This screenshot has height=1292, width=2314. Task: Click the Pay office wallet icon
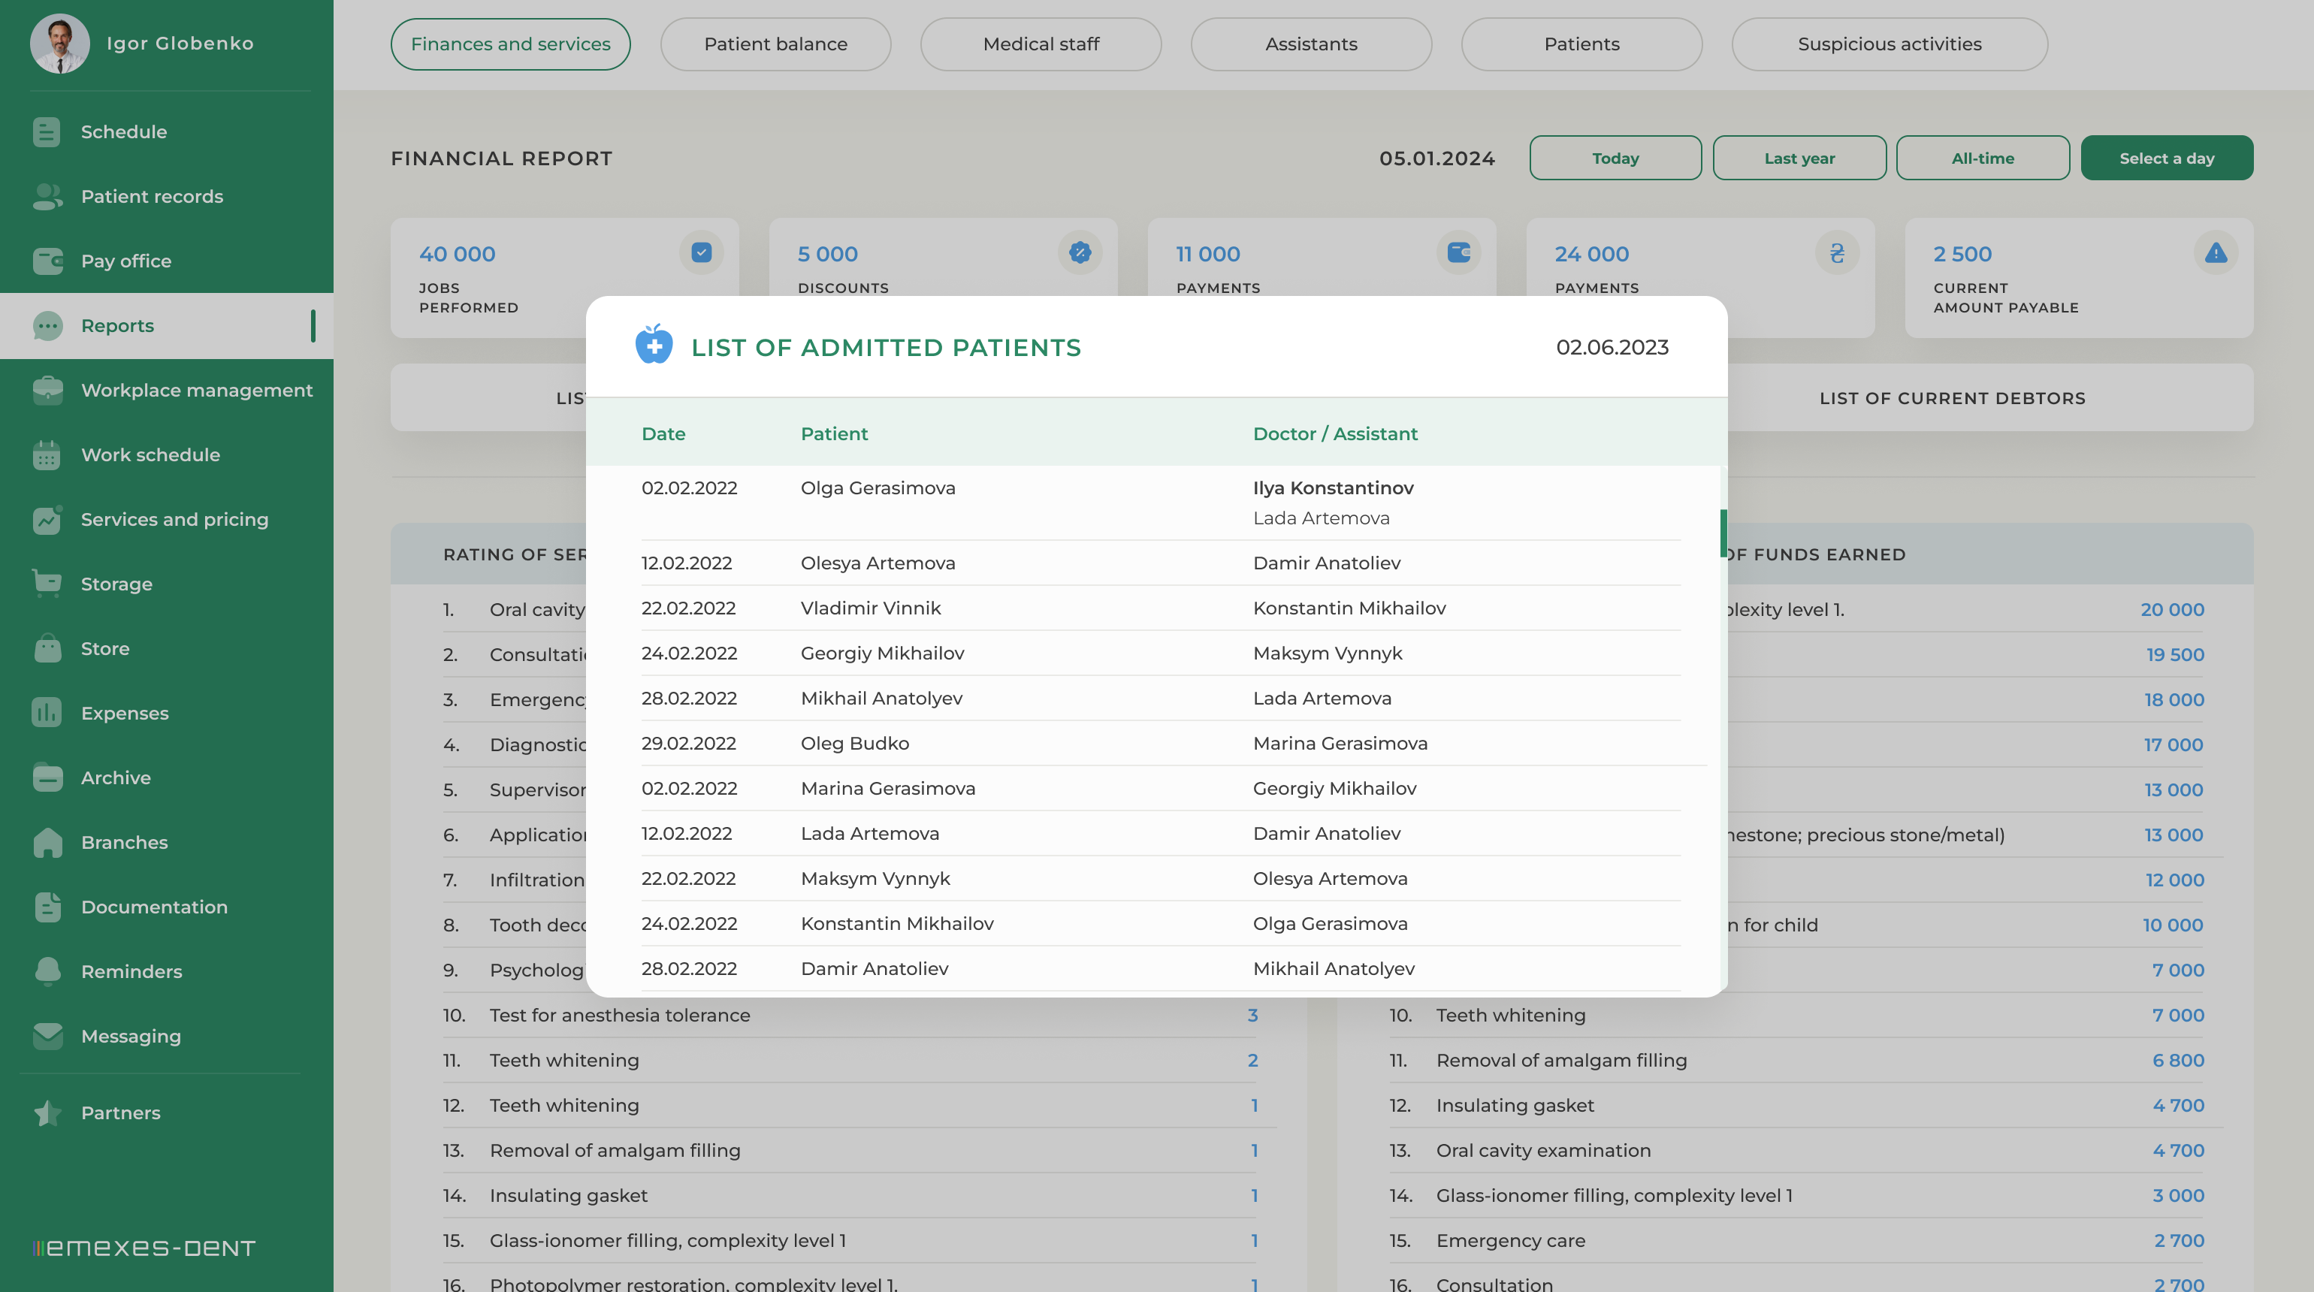pyautogui.click(x=47, y=261)
